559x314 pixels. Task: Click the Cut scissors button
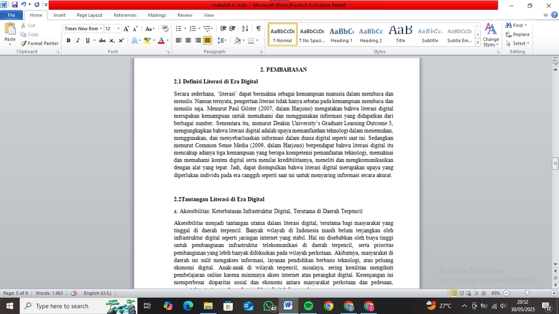(28, 25)
